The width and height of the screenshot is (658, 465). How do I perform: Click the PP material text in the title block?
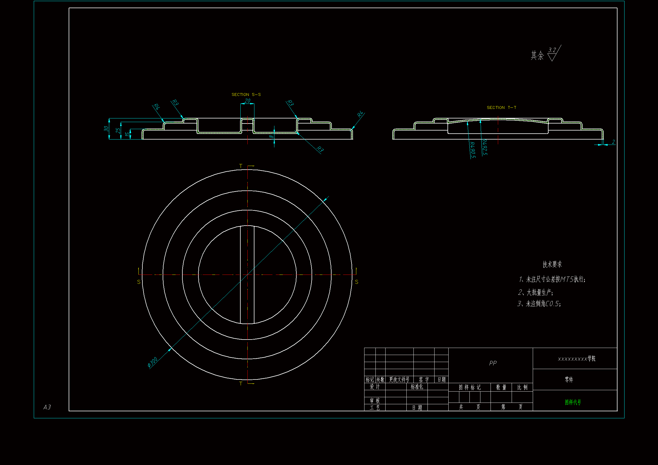pos(493,363)
